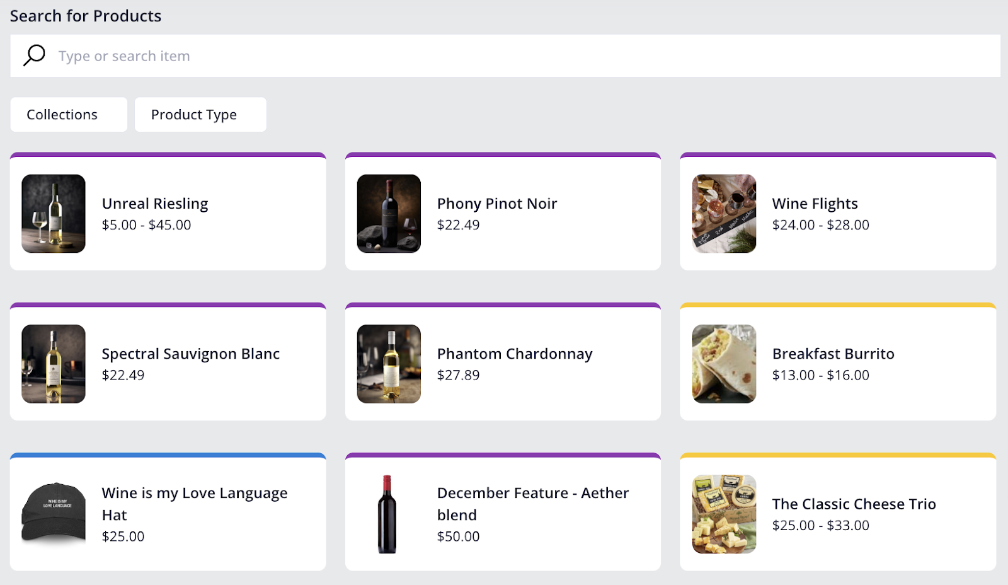Screen dimensions: 1008x585
Task: Click the Breakfast Burrito price range
Action: [820, 375]
